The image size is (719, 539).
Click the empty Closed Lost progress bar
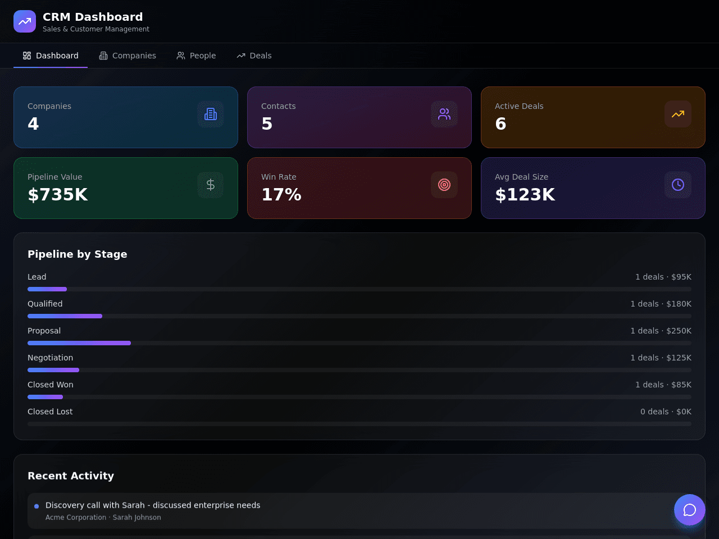click(x=359, y=424)
